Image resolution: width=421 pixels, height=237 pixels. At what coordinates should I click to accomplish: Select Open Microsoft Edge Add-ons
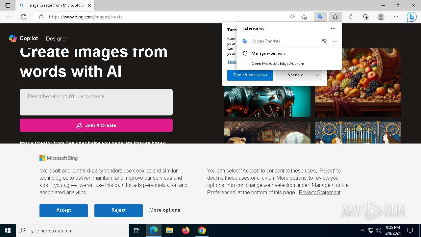(x=289, y=64)
